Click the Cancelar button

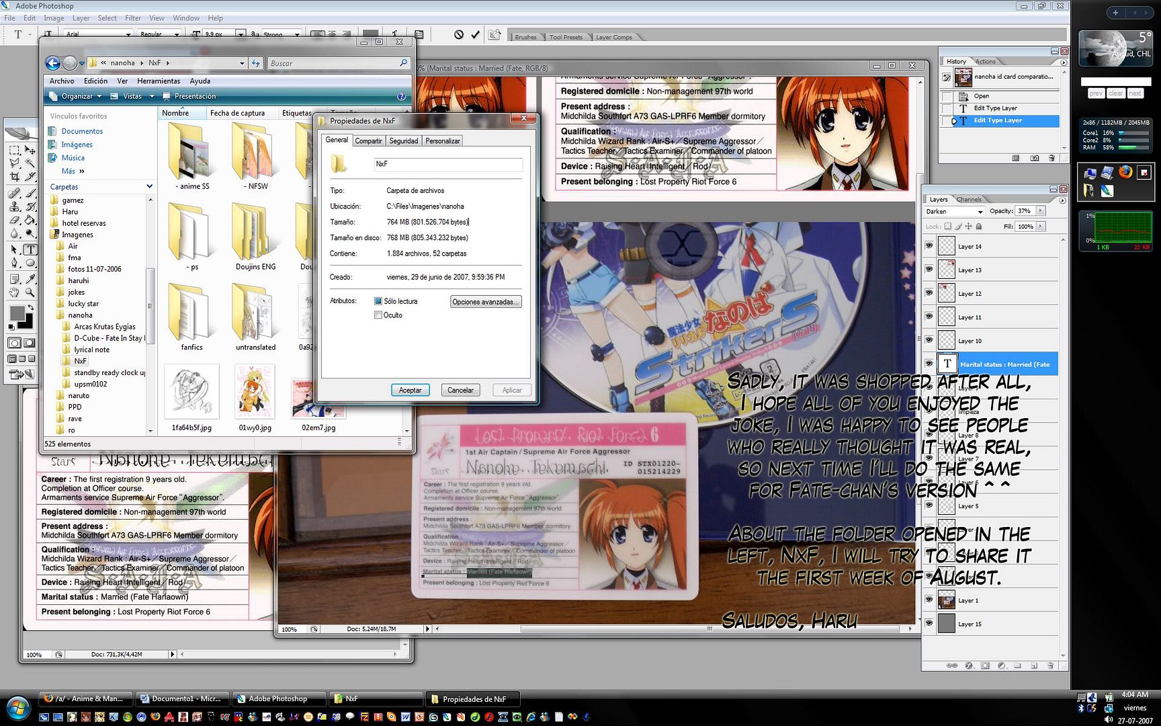pyautogui.click(x=460, y=390)
